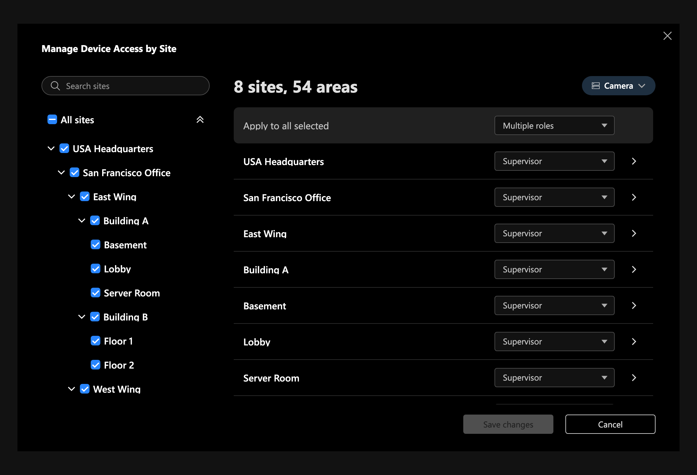Open USA Headquarters row details arrow

coord(634,161)
